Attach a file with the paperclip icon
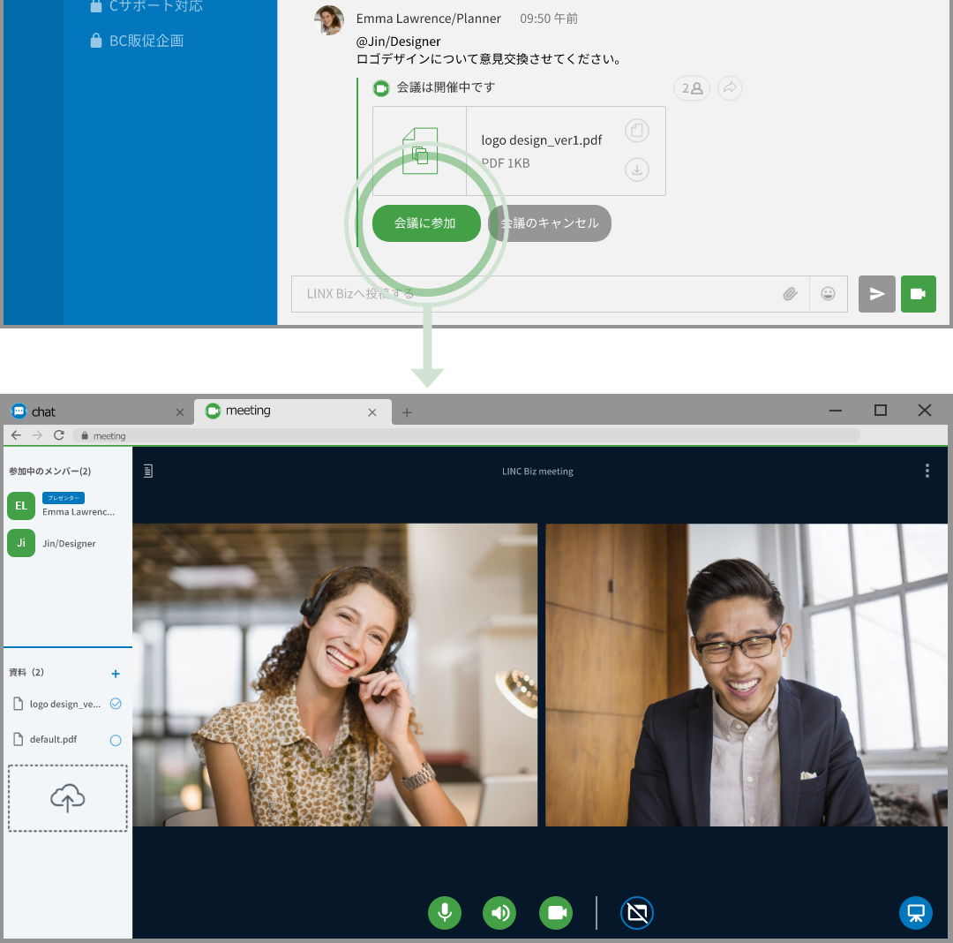953x943 pixels. 790,294
